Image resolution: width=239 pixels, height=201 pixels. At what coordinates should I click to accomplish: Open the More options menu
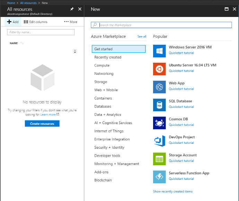(71, 22)
